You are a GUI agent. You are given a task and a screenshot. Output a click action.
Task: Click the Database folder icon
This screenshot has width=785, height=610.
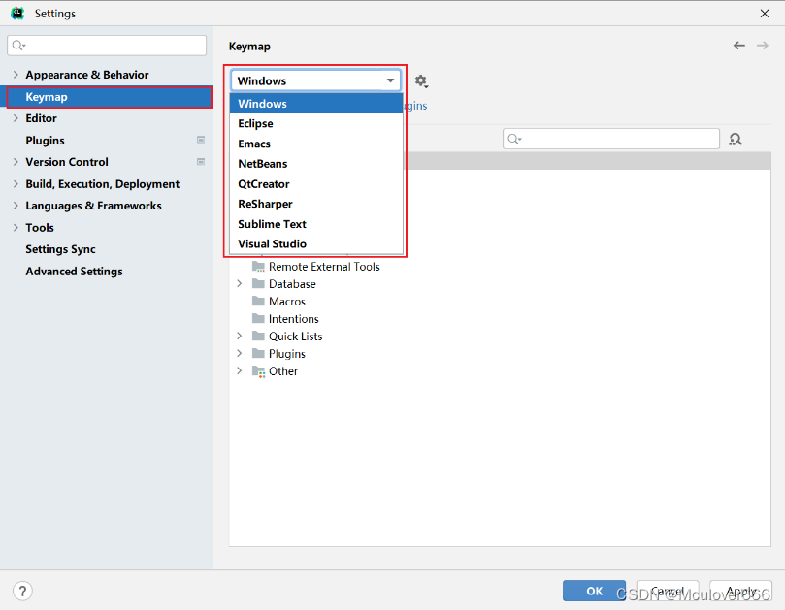(258, 284)
